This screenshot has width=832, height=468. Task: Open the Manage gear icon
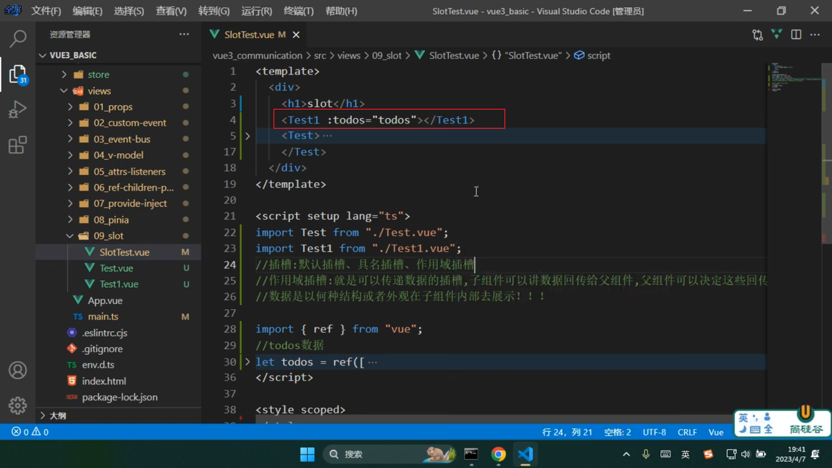(17, 406)
